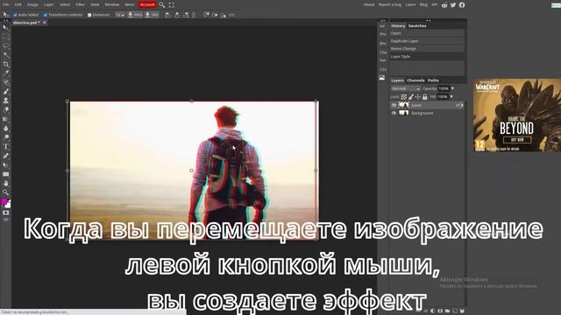
Task: Select the Duplicate Layer history state
Action: [x=427, y=41]
